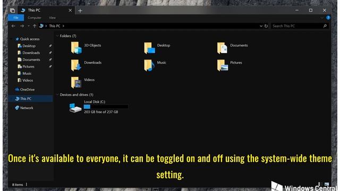Screen dimensions: 340x191
Task: Click the pin icon next to Pictures
Action: (50, 66)
